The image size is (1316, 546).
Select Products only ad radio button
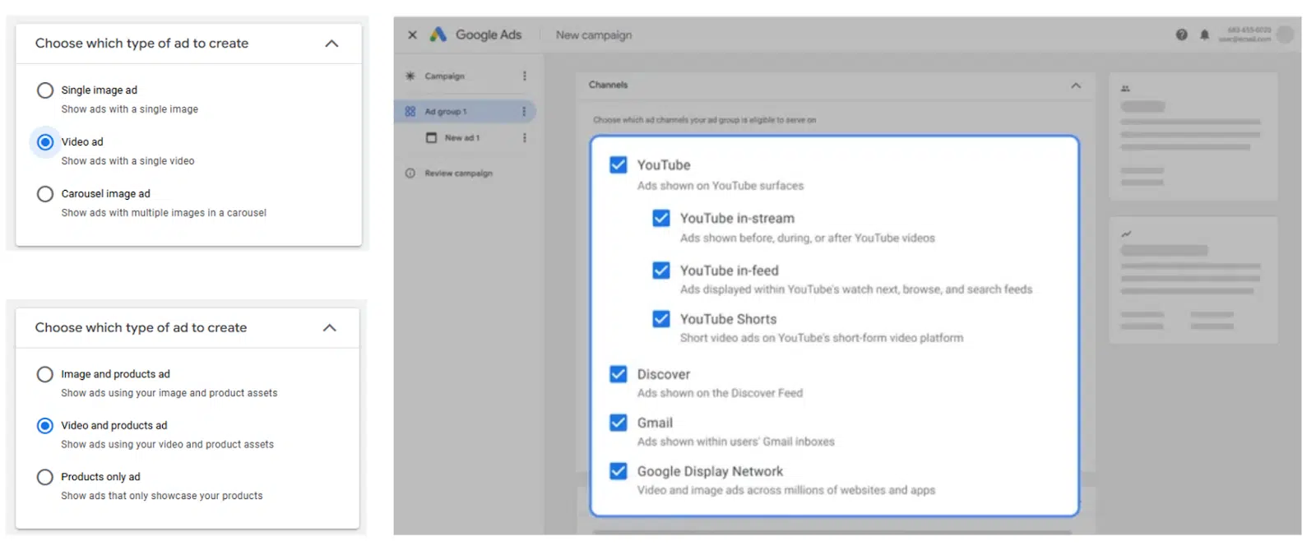pyautogui.click(x=45, y=477)
